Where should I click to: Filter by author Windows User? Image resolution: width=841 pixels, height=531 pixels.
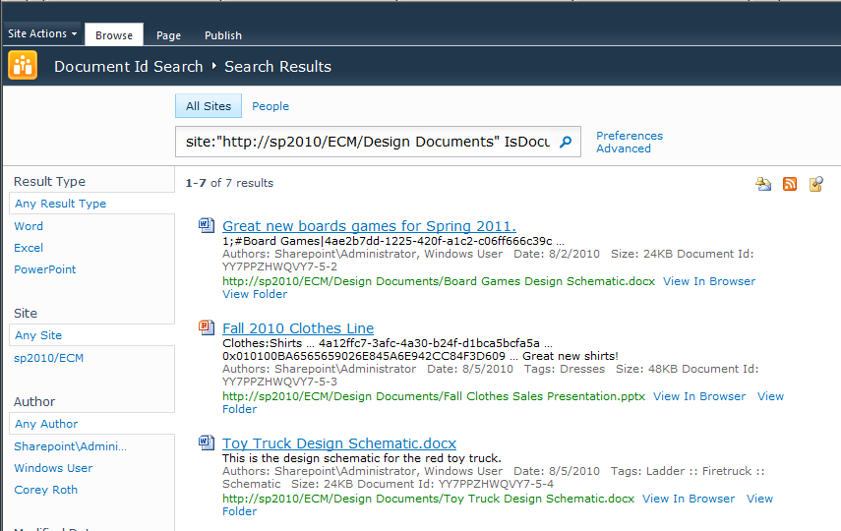pos(53,468)
